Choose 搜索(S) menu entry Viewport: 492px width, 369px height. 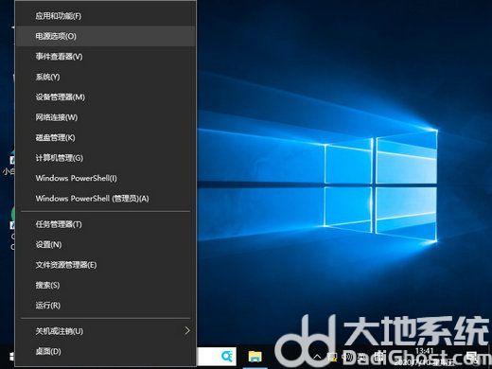tap(106, 285)
